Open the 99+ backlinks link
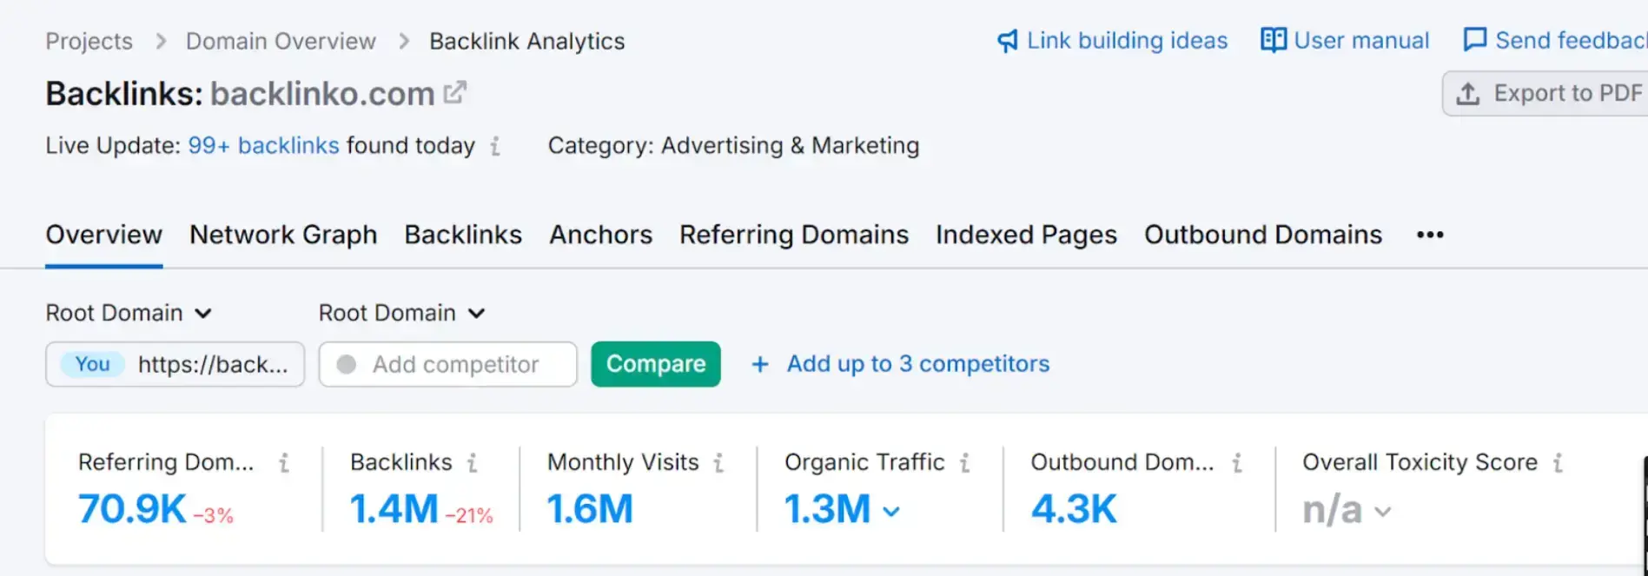This screenshot has height=576, width=1648. pyautogui.click(x=263, y=145)
